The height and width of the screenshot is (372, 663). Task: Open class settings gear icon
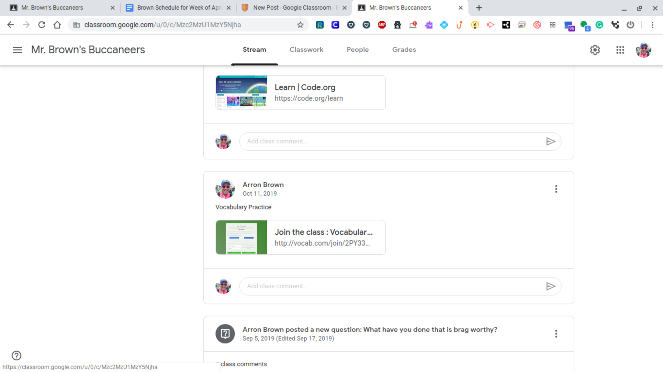point(595,50)
